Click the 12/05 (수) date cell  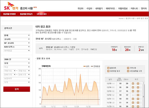click(111, 83)
